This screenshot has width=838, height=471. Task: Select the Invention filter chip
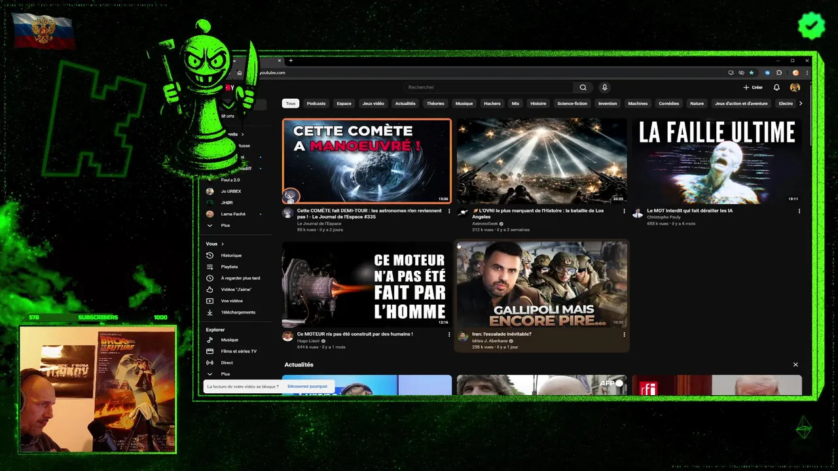(608, 103)
